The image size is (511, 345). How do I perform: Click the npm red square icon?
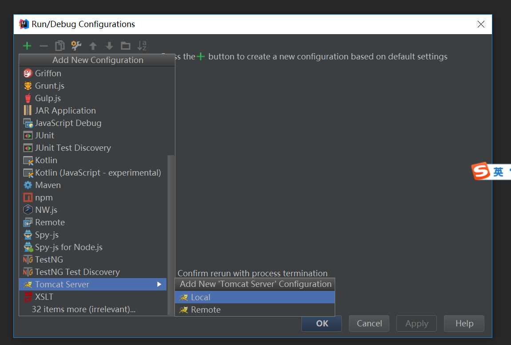coord(28,198)
